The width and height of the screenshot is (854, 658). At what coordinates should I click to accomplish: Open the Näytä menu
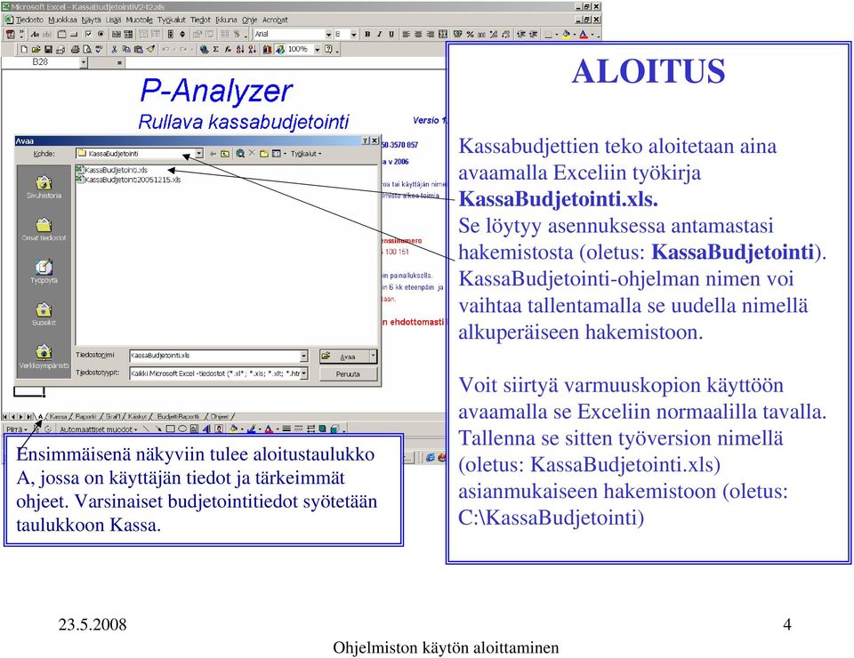[x=91, y=20]
